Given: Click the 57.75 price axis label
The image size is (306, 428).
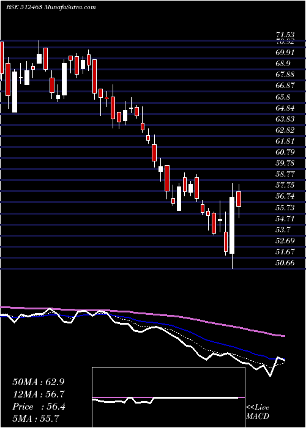Looking at the screenshot, I should [x=285, y=185].
